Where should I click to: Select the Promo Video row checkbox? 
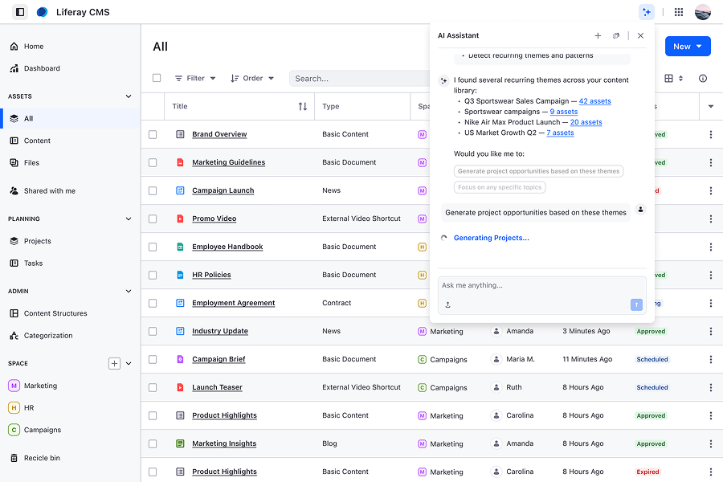pos(153,219)
